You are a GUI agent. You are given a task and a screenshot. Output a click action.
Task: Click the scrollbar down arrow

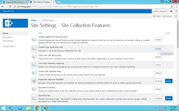(178, 104)
